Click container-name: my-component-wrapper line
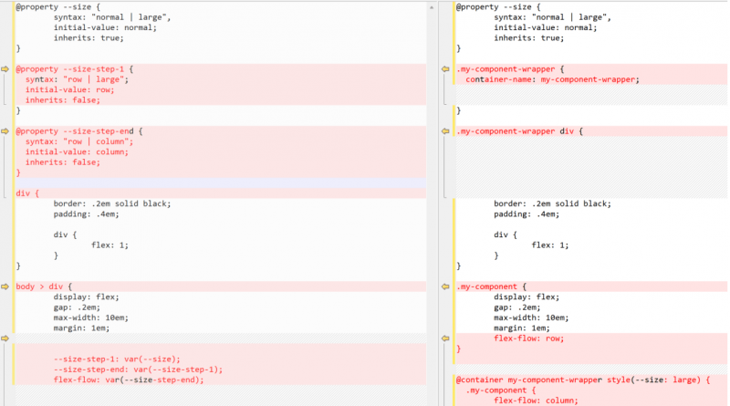The image size is (730, 406). tap(552, 79)
